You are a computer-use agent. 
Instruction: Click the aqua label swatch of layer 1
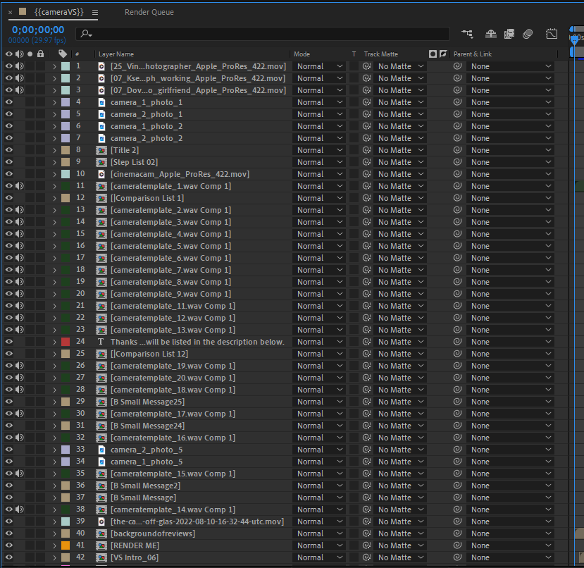pyautogui.click(x=66, y=66)
